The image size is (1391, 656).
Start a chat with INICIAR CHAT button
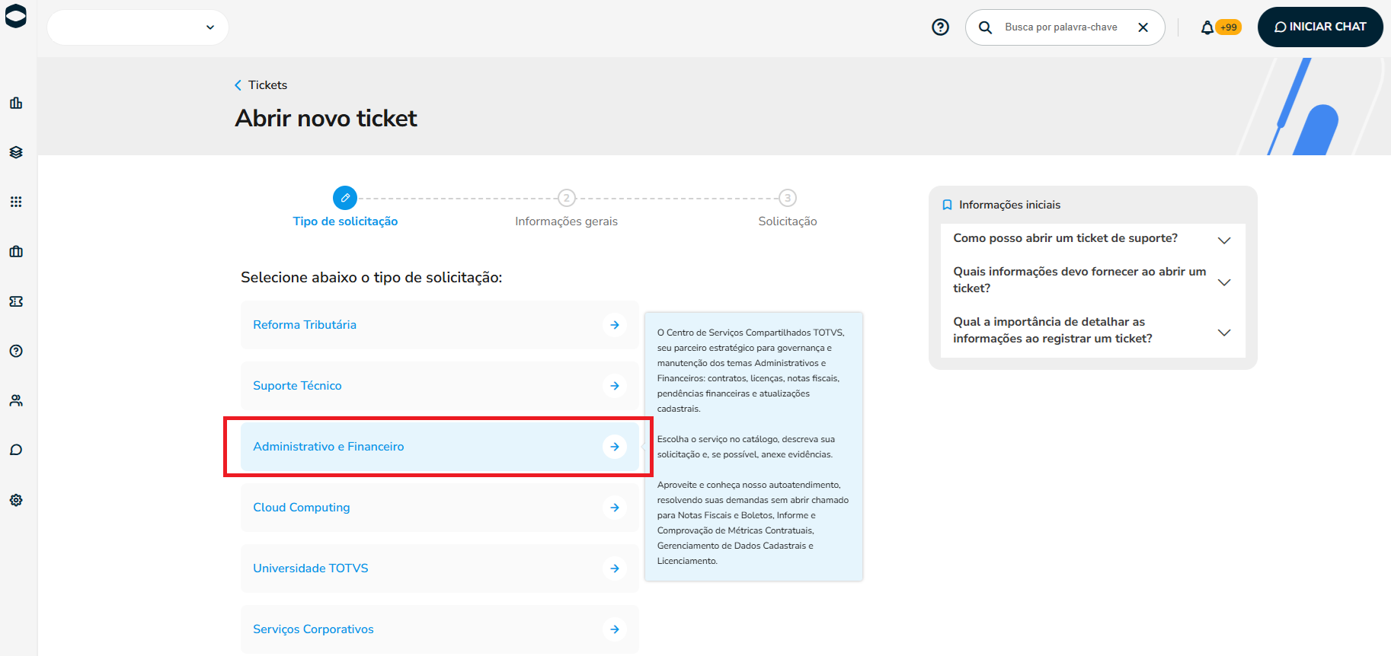pyautogui.click(x=1320, y=27)
